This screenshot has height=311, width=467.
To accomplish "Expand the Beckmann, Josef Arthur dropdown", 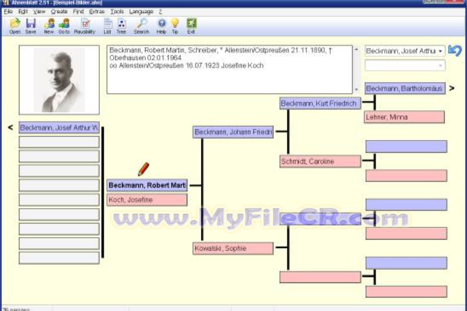I will click(x=440, y=51).
